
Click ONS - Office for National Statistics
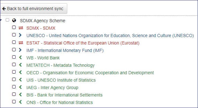pyautogui.click(x=59, y=102)
